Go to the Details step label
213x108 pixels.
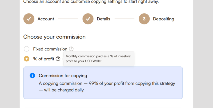103,19
